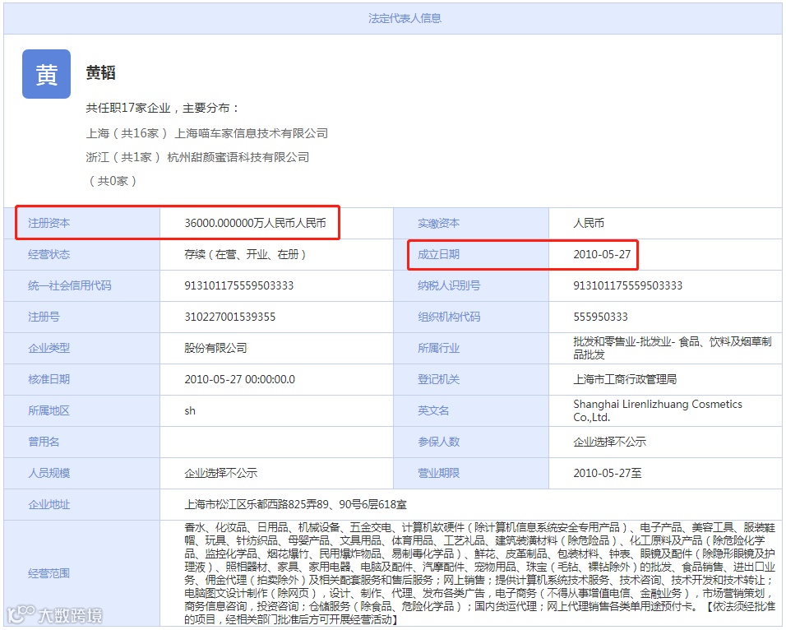Select 上海市工商行政管理局 authority value
786x630 pixels.
(x=625, y=379)
